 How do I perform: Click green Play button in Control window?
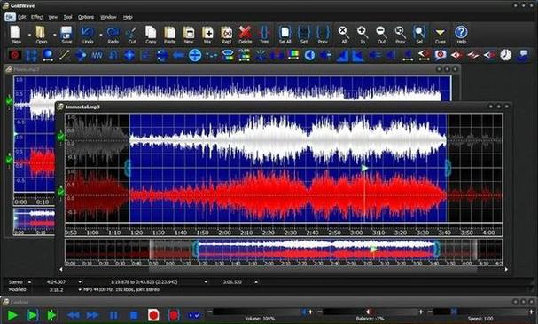tap(12, 315)
